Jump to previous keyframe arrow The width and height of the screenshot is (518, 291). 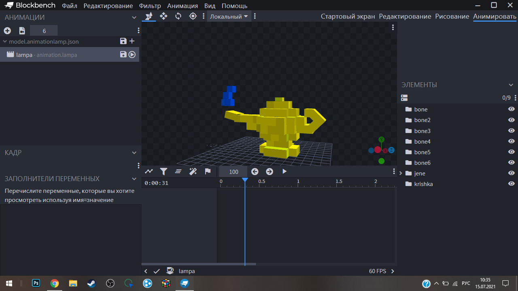coord(255,171)
